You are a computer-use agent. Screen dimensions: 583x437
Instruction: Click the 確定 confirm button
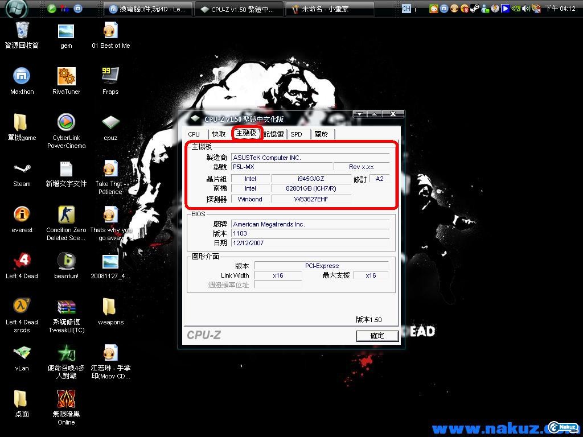click(377, 336)
